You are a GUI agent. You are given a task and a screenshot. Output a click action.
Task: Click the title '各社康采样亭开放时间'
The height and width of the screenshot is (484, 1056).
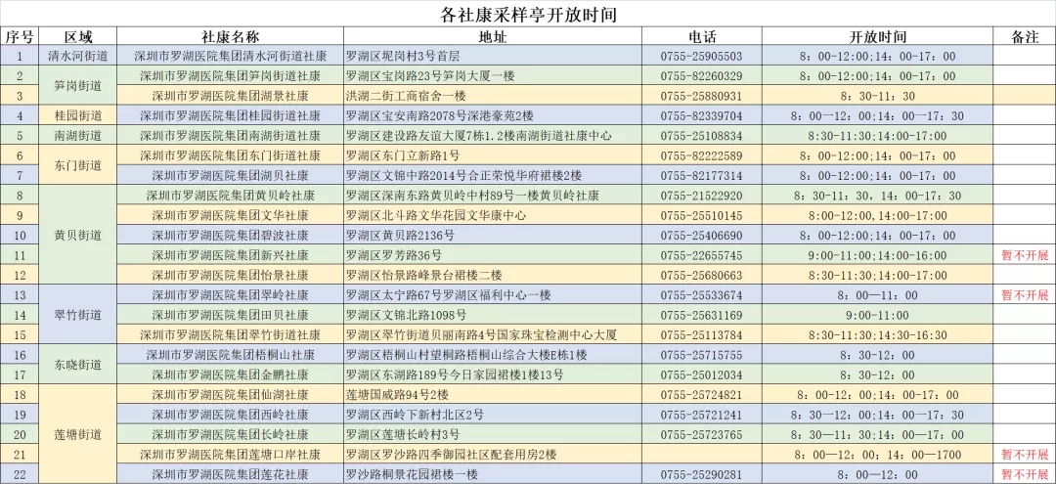(x=528, y=14)
